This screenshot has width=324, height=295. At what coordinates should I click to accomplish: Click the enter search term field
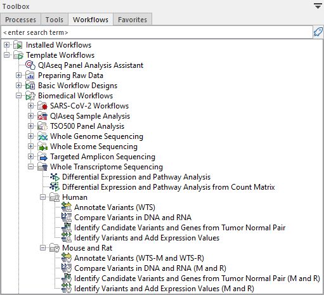click(157, 32)
